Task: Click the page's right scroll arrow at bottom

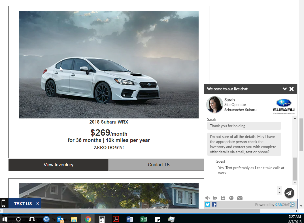Action: 296,211
